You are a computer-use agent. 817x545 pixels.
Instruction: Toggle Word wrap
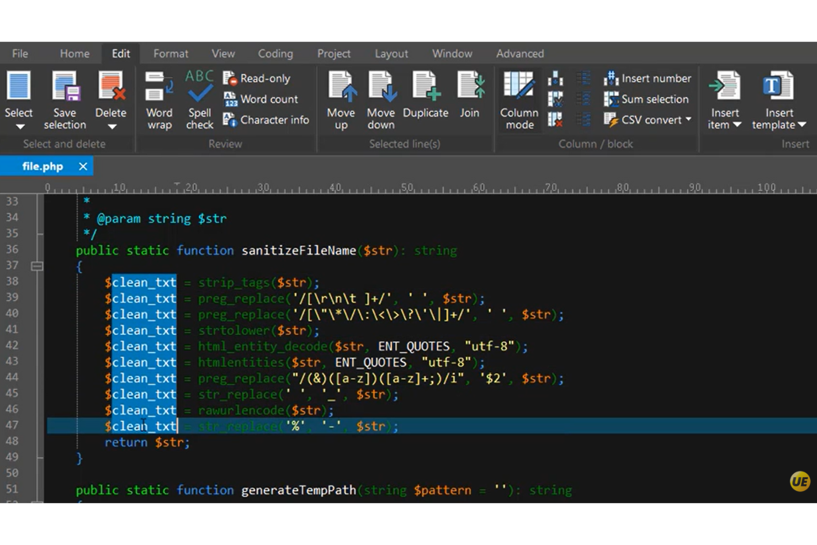coord(159,99)
